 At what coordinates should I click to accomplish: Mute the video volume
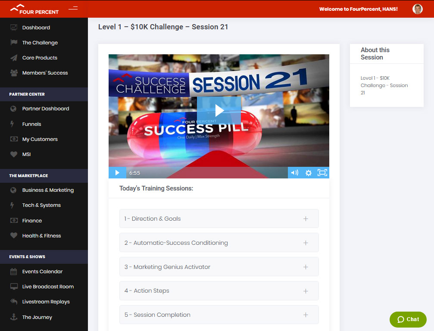click(295, 173)
